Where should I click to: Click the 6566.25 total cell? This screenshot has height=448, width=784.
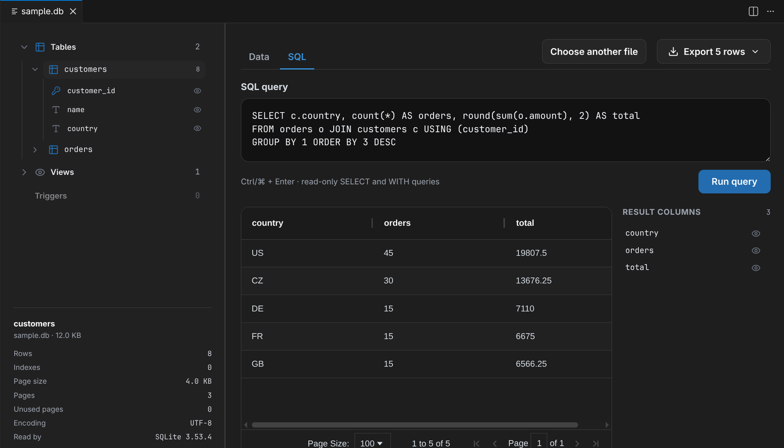point(558,364)
